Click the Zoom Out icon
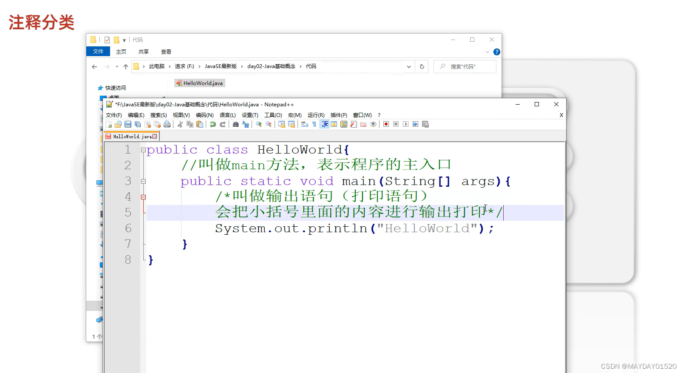Screen dimensions: 683x373 (269, 124)
